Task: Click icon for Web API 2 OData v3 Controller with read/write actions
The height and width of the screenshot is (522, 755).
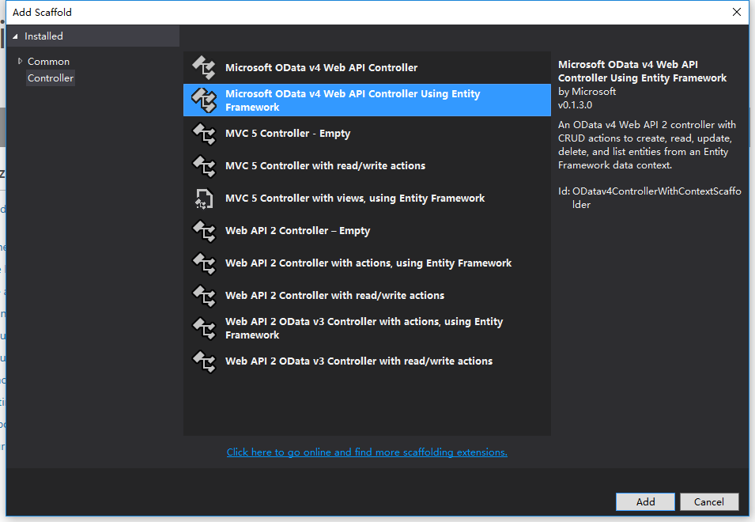Action: click(204, 361)
